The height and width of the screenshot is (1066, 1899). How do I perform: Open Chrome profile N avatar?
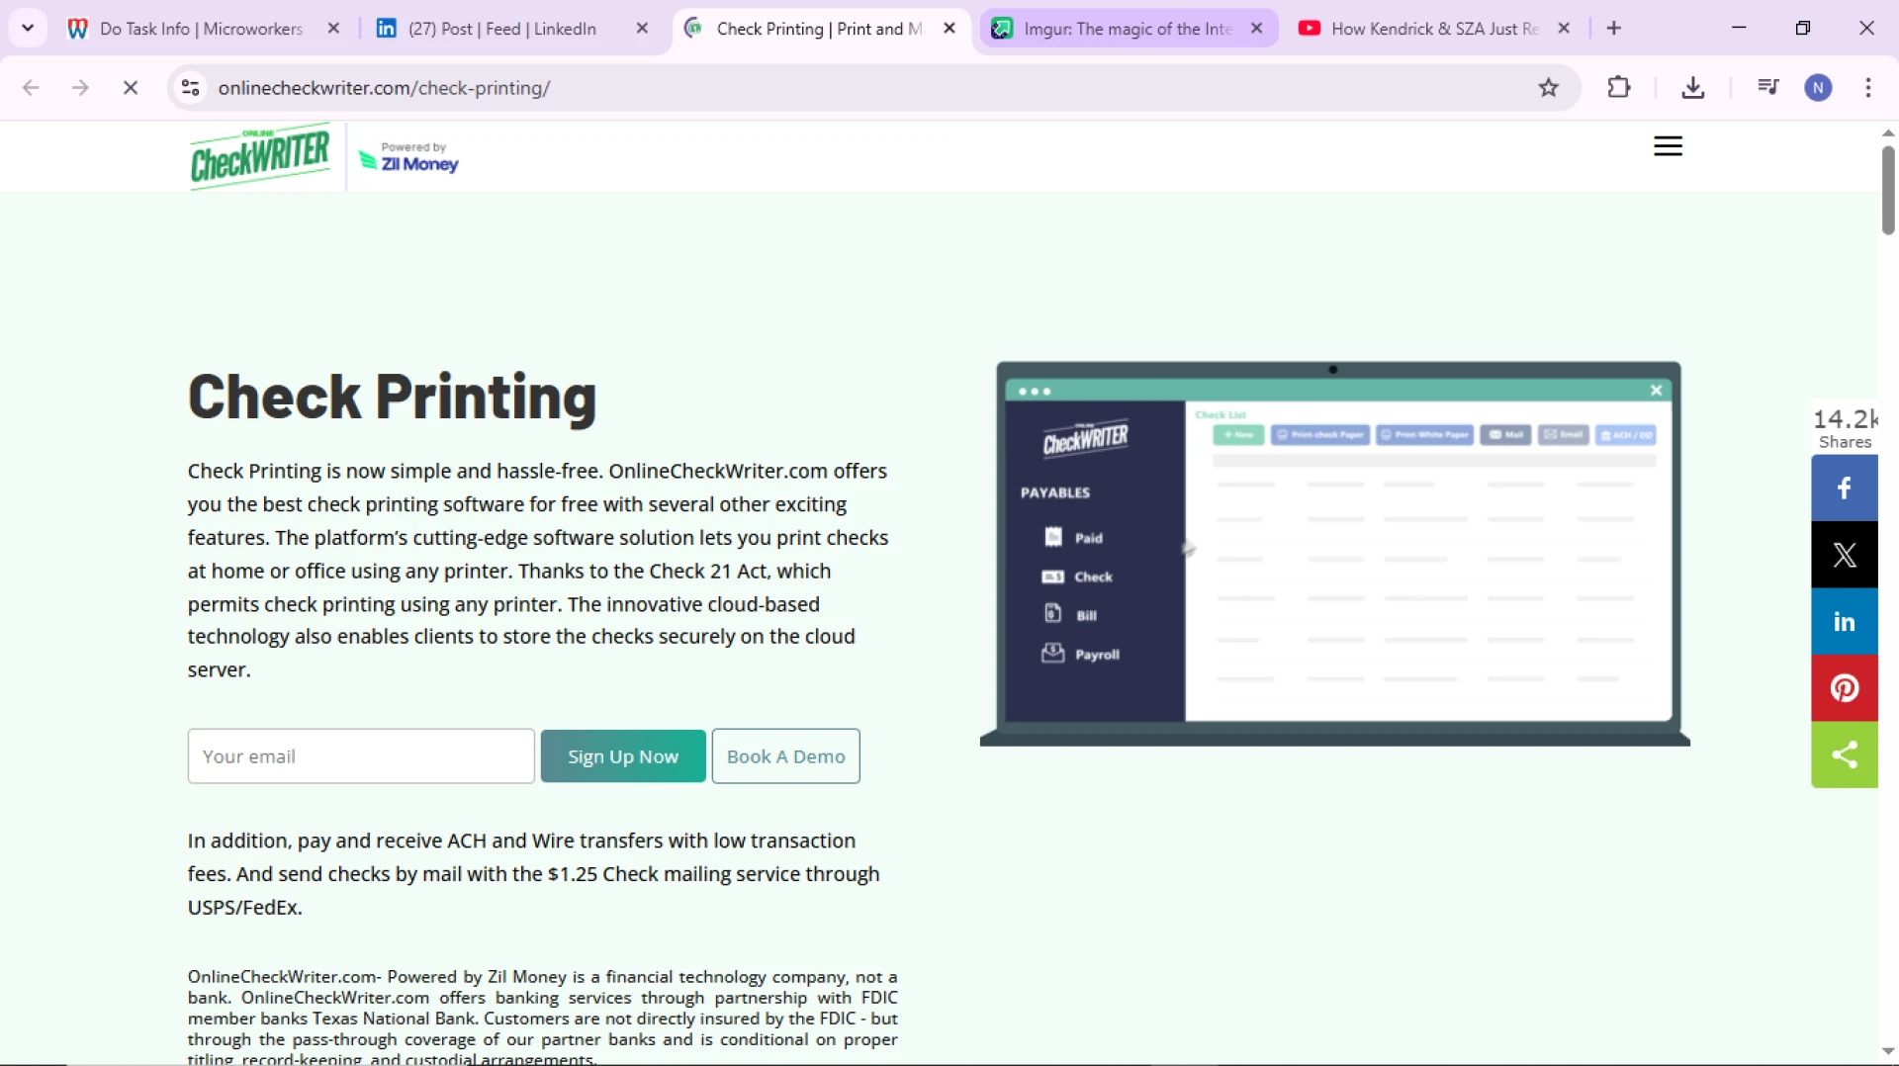(x=1818, y=88)
